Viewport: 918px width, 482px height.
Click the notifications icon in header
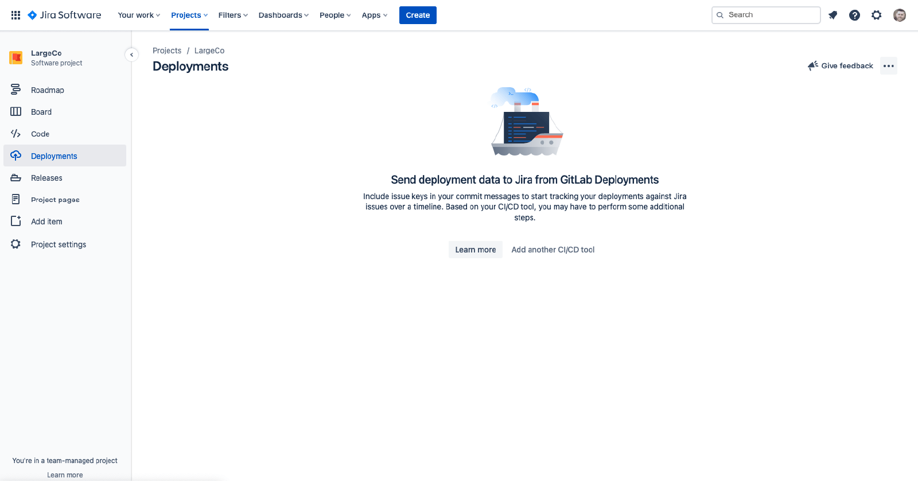coord(833,15)
